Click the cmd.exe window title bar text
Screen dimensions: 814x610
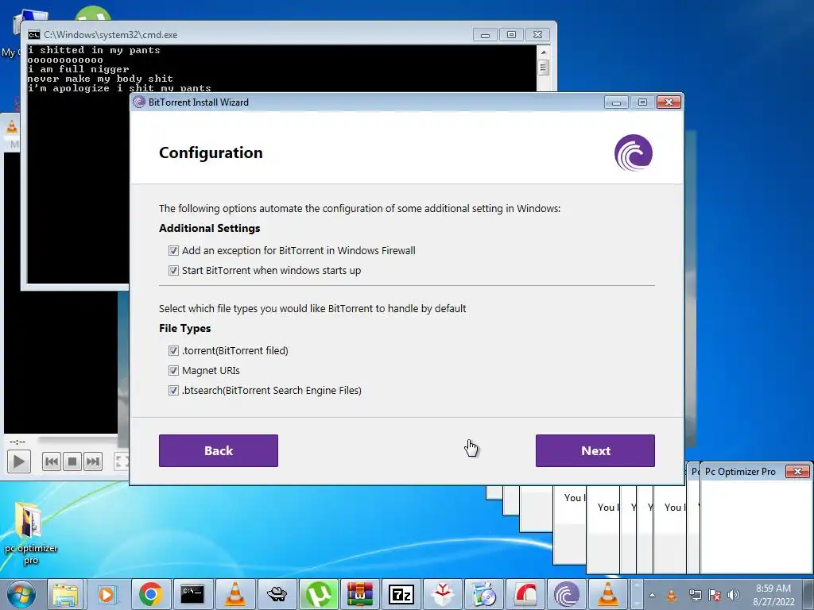[110, 35]
